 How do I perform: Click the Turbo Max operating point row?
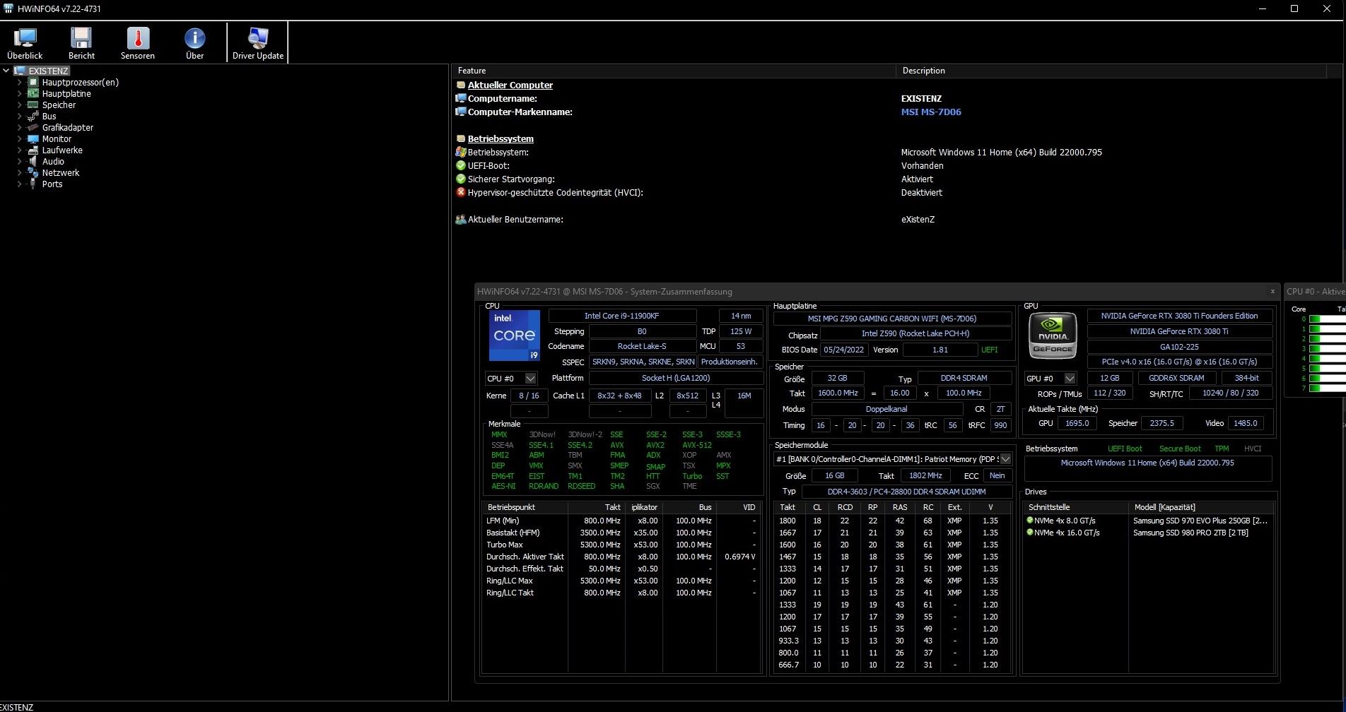click(x=621, y=545)
